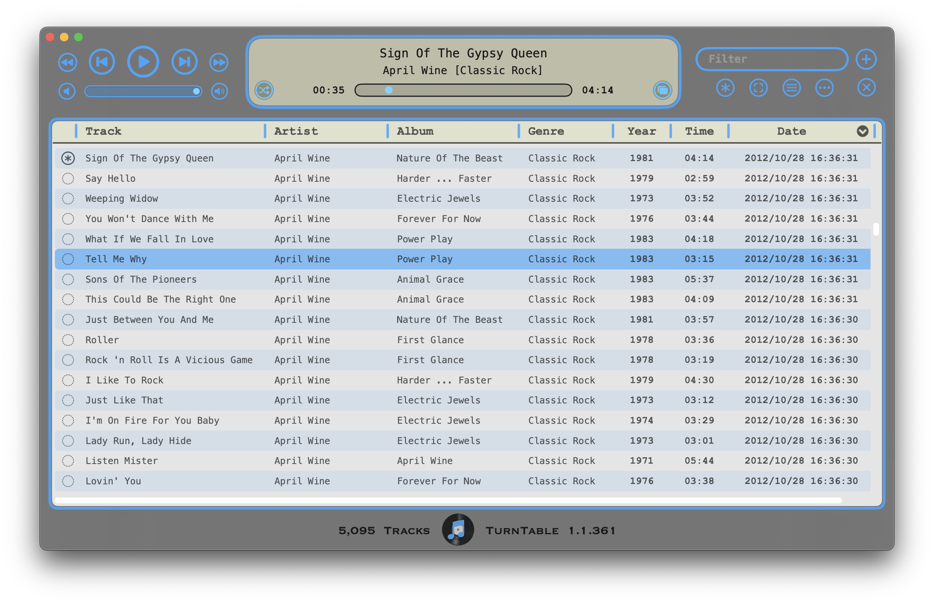The height and width of the screenshot is (603, 934).
Task: Toggle the marker circle for Roller
Action: pyautogui.click(x=68, y=340)
